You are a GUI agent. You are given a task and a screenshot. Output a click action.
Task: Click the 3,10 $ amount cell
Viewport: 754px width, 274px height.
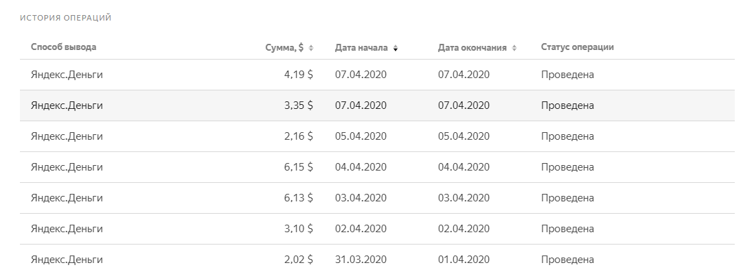(298, 228)
